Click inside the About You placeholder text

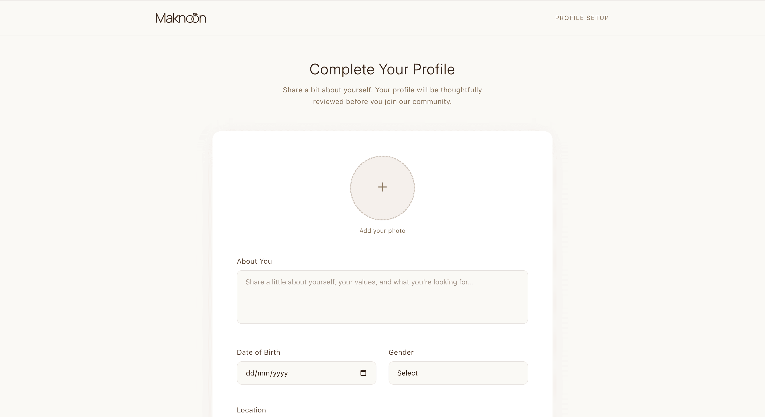point(359,282)
